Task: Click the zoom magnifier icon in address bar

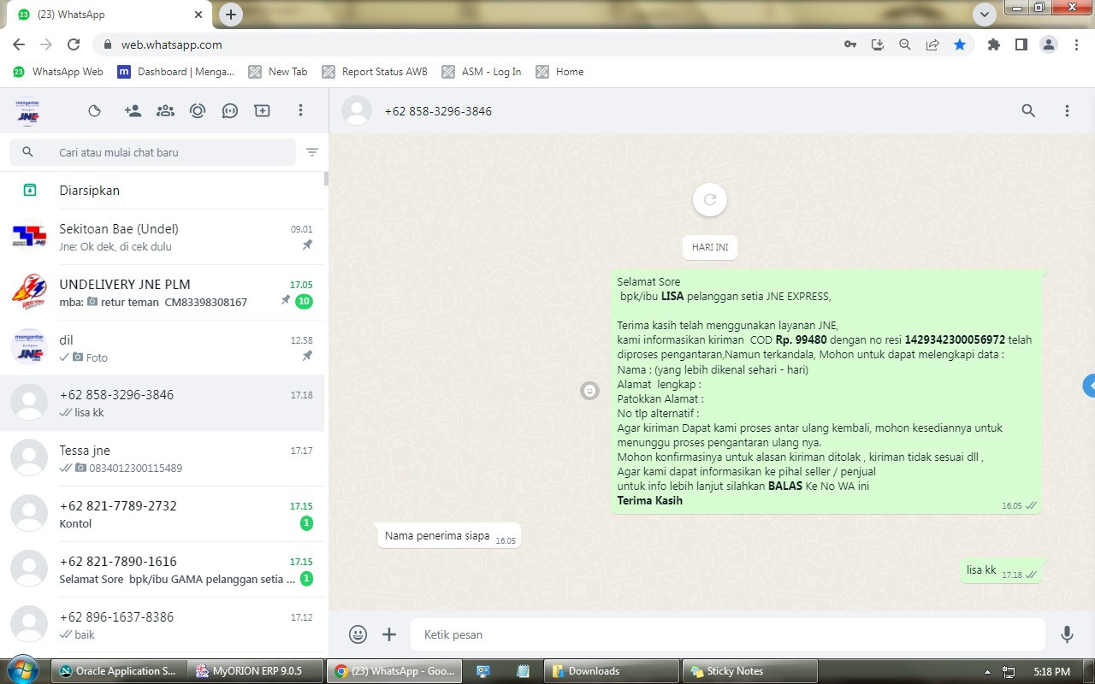Action: (905, 44)
